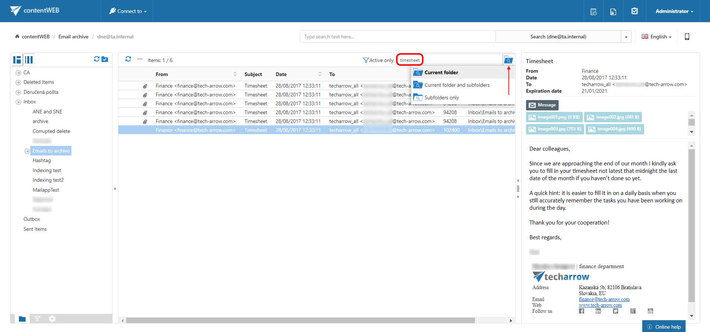
Task: Select the highlighted 102400 Timesheet email
Action: pyautogui.click(x=317, y=130)
